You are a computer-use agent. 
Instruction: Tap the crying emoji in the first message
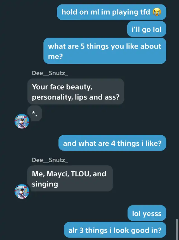(x=157, y=12)
